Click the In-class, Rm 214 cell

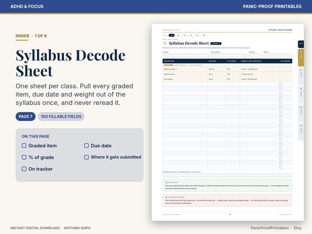pyautogui.click(x=260, y=74)
